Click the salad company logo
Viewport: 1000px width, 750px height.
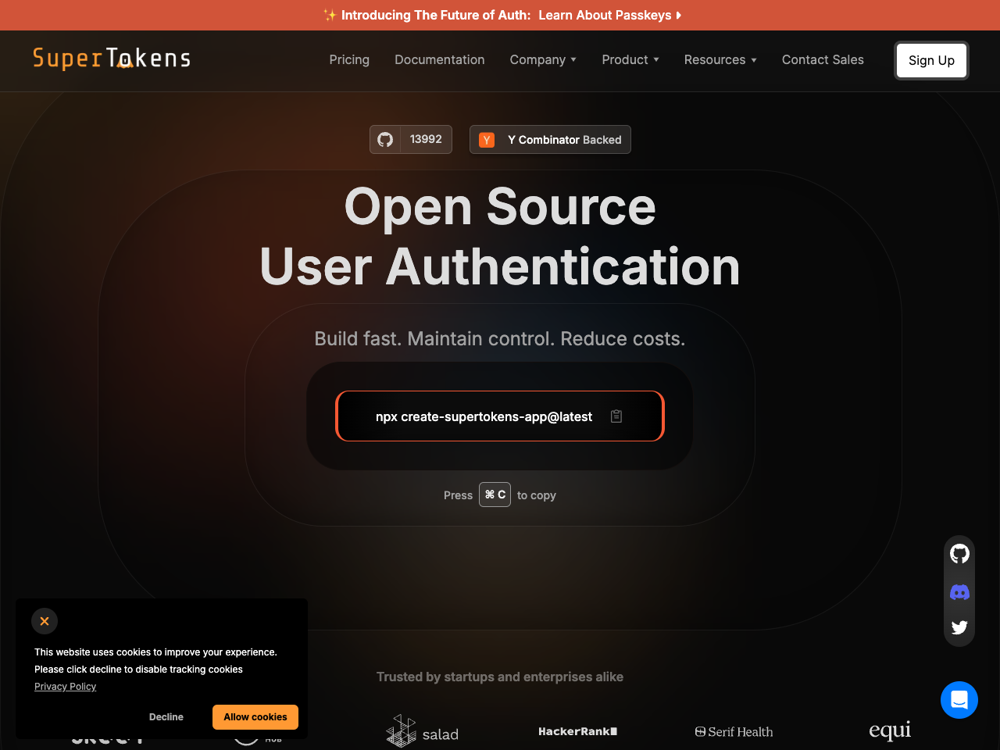[423, 731]
